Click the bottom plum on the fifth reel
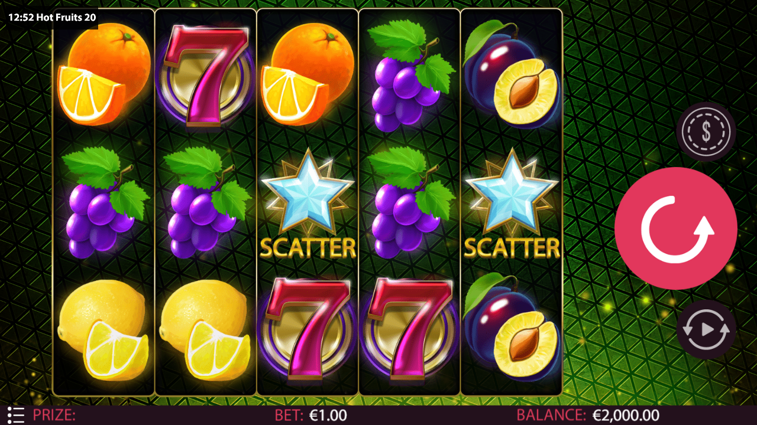Image resolution: width=757 pixels, height=425 pixels. pyautogui.click(x=512, y=328)
